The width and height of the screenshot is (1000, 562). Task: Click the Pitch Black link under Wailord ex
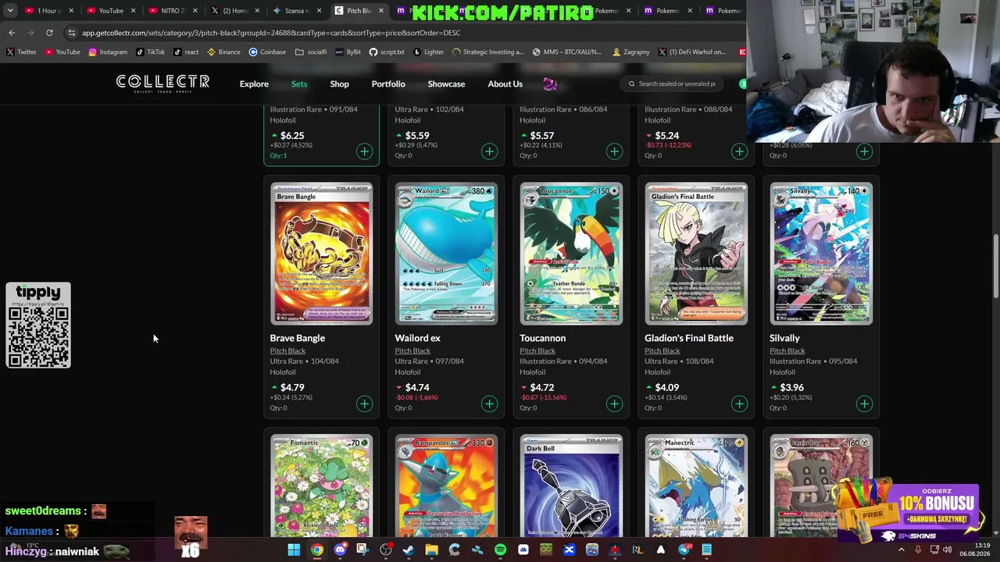[x=412, y=350]
